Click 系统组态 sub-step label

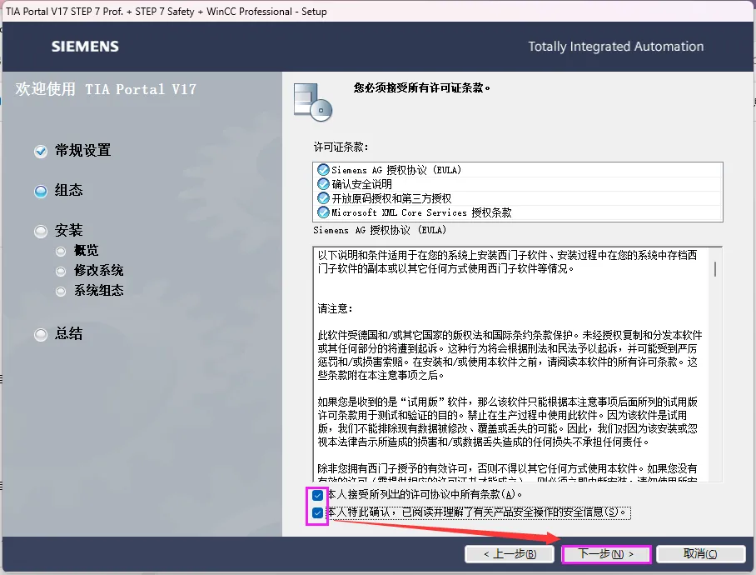coord(99,290)
